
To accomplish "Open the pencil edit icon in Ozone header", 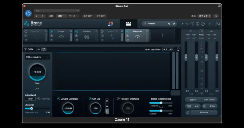I will pos(182,24).
